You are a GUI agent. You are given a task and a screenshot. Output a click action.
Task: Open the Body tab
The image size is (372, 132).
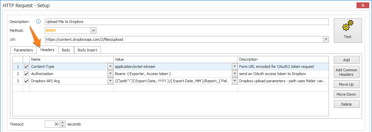pos(66,50)
